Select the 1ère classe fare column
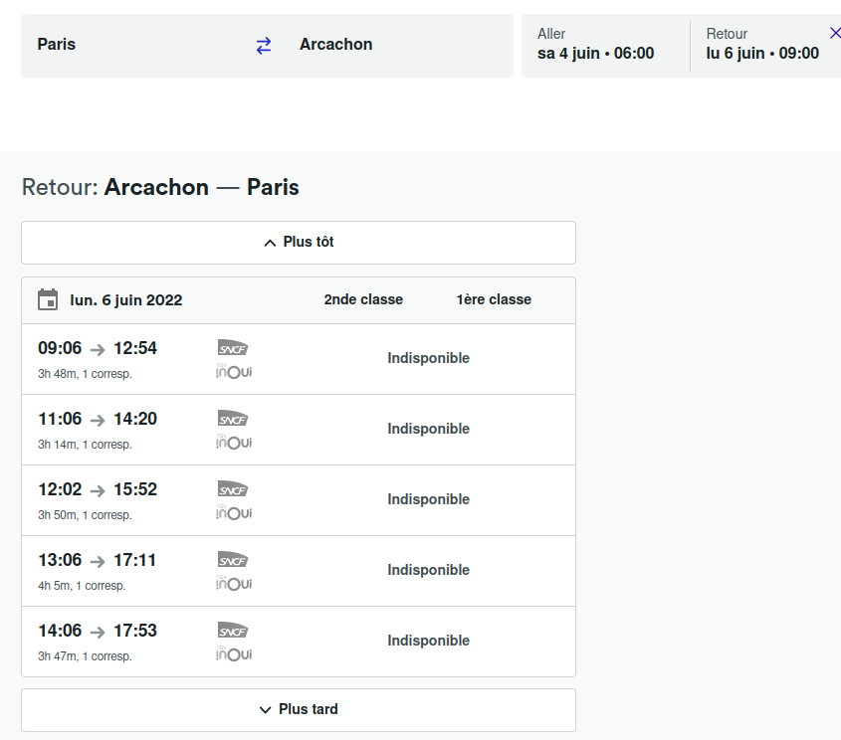This screenshot has height=740, width=841. pos(493,299)
